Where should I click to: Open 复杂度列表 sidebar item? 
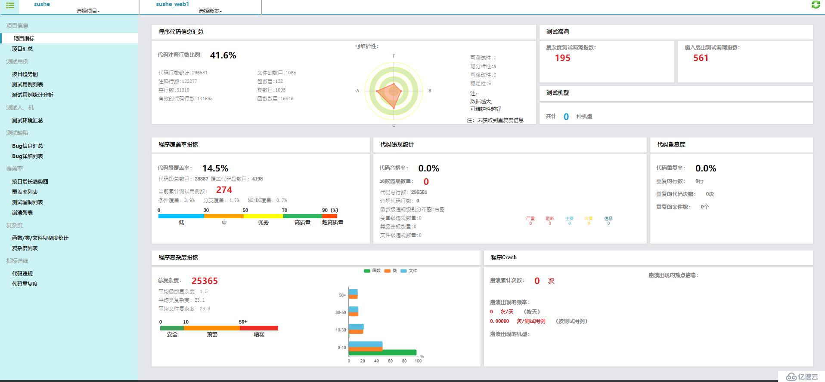(x=25, y=248)
